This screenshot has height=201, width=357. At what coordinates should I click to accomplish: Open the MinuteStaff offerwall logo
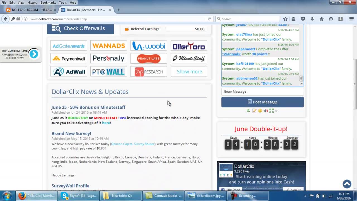click(189, 59)
